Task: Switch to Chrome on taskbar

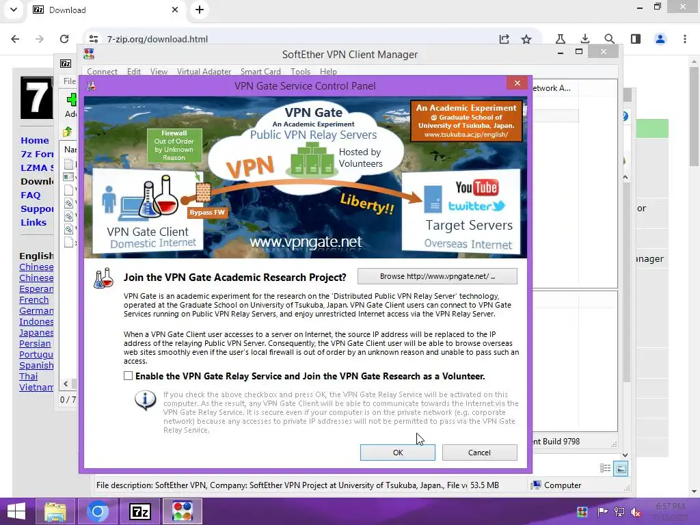Action: (x=97, y=511)
